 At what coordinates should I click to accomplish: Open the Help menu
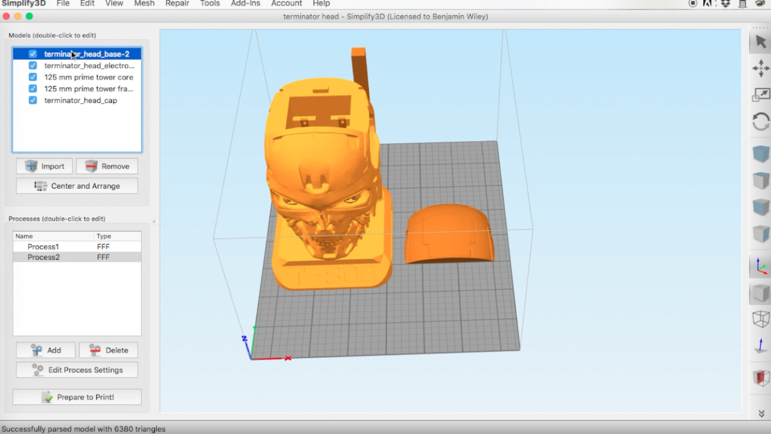point(321,4)
